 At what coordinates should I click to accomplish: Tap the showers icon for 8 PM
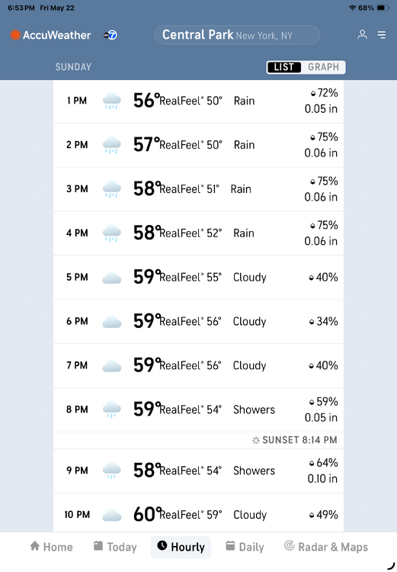pyautogui.click(x=111, y=410)
